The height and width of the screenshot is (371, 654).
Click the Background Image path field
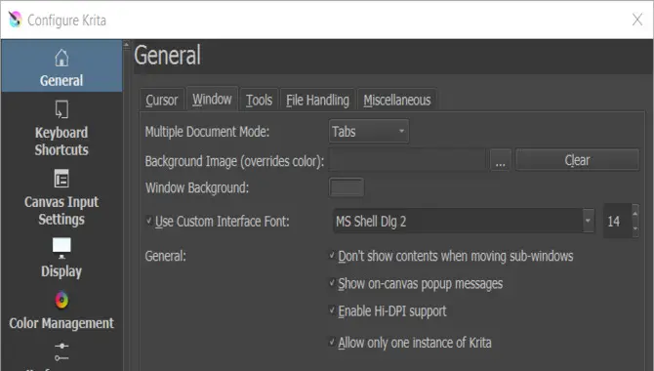tap(407, 160)
